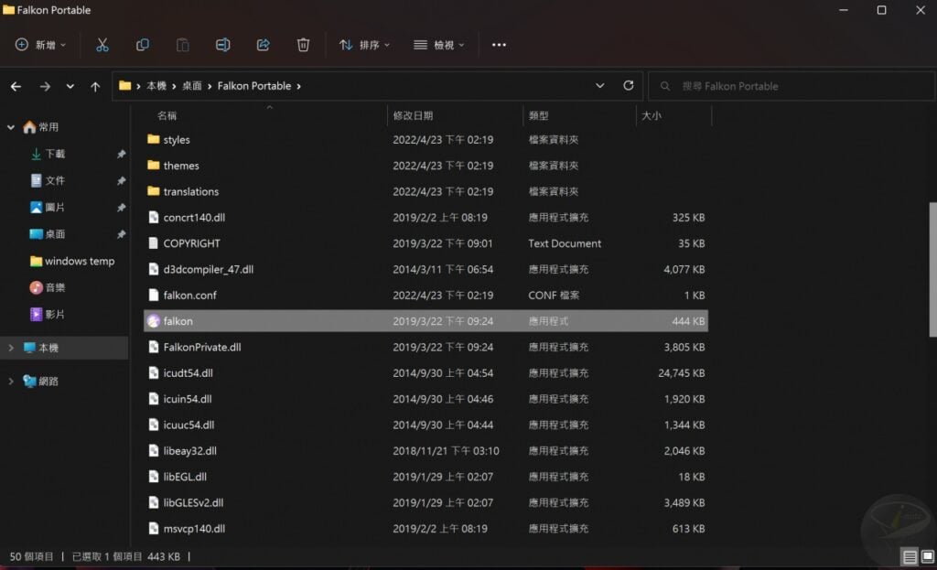
Task: Open the See more ellipsis menu
Action: click(499, 45)
